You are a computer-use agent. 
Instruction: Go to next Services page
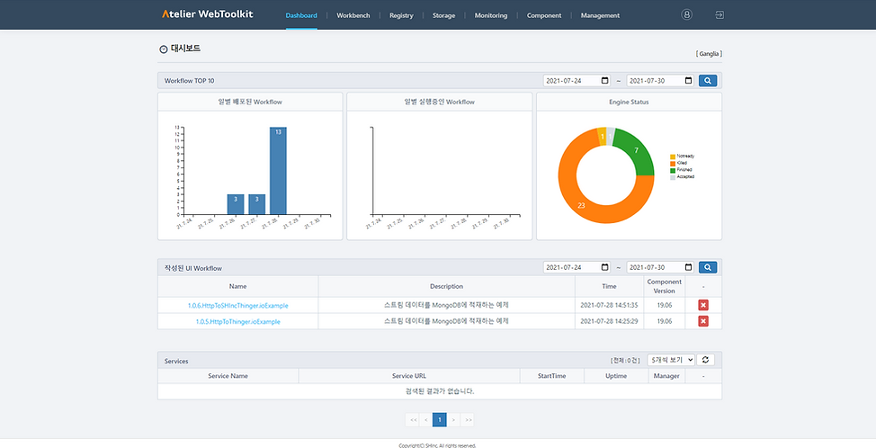(453, 419)
